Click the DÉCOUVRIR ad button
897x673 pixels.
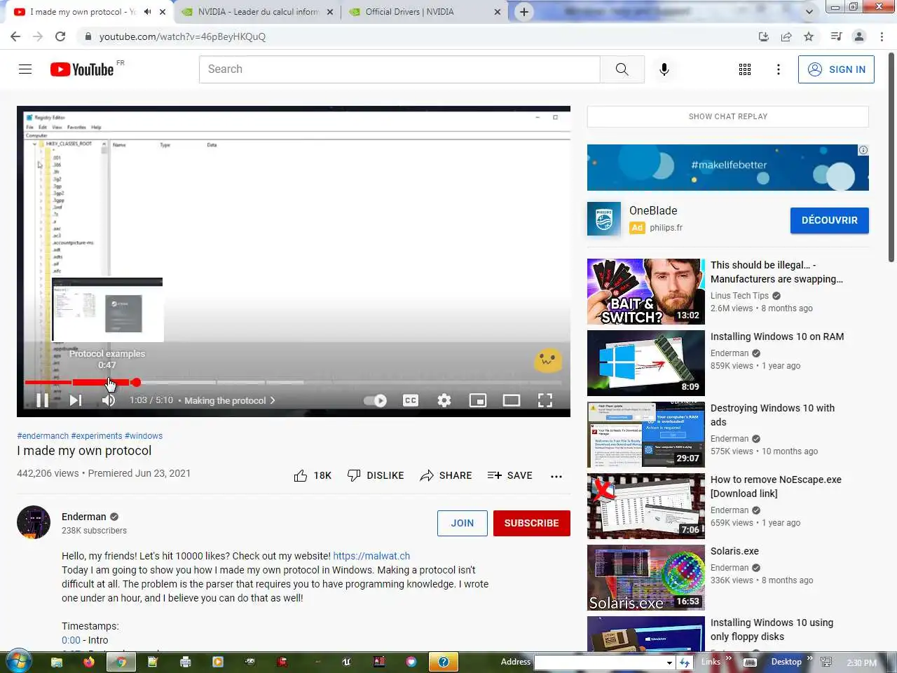[x=830, y=220]
